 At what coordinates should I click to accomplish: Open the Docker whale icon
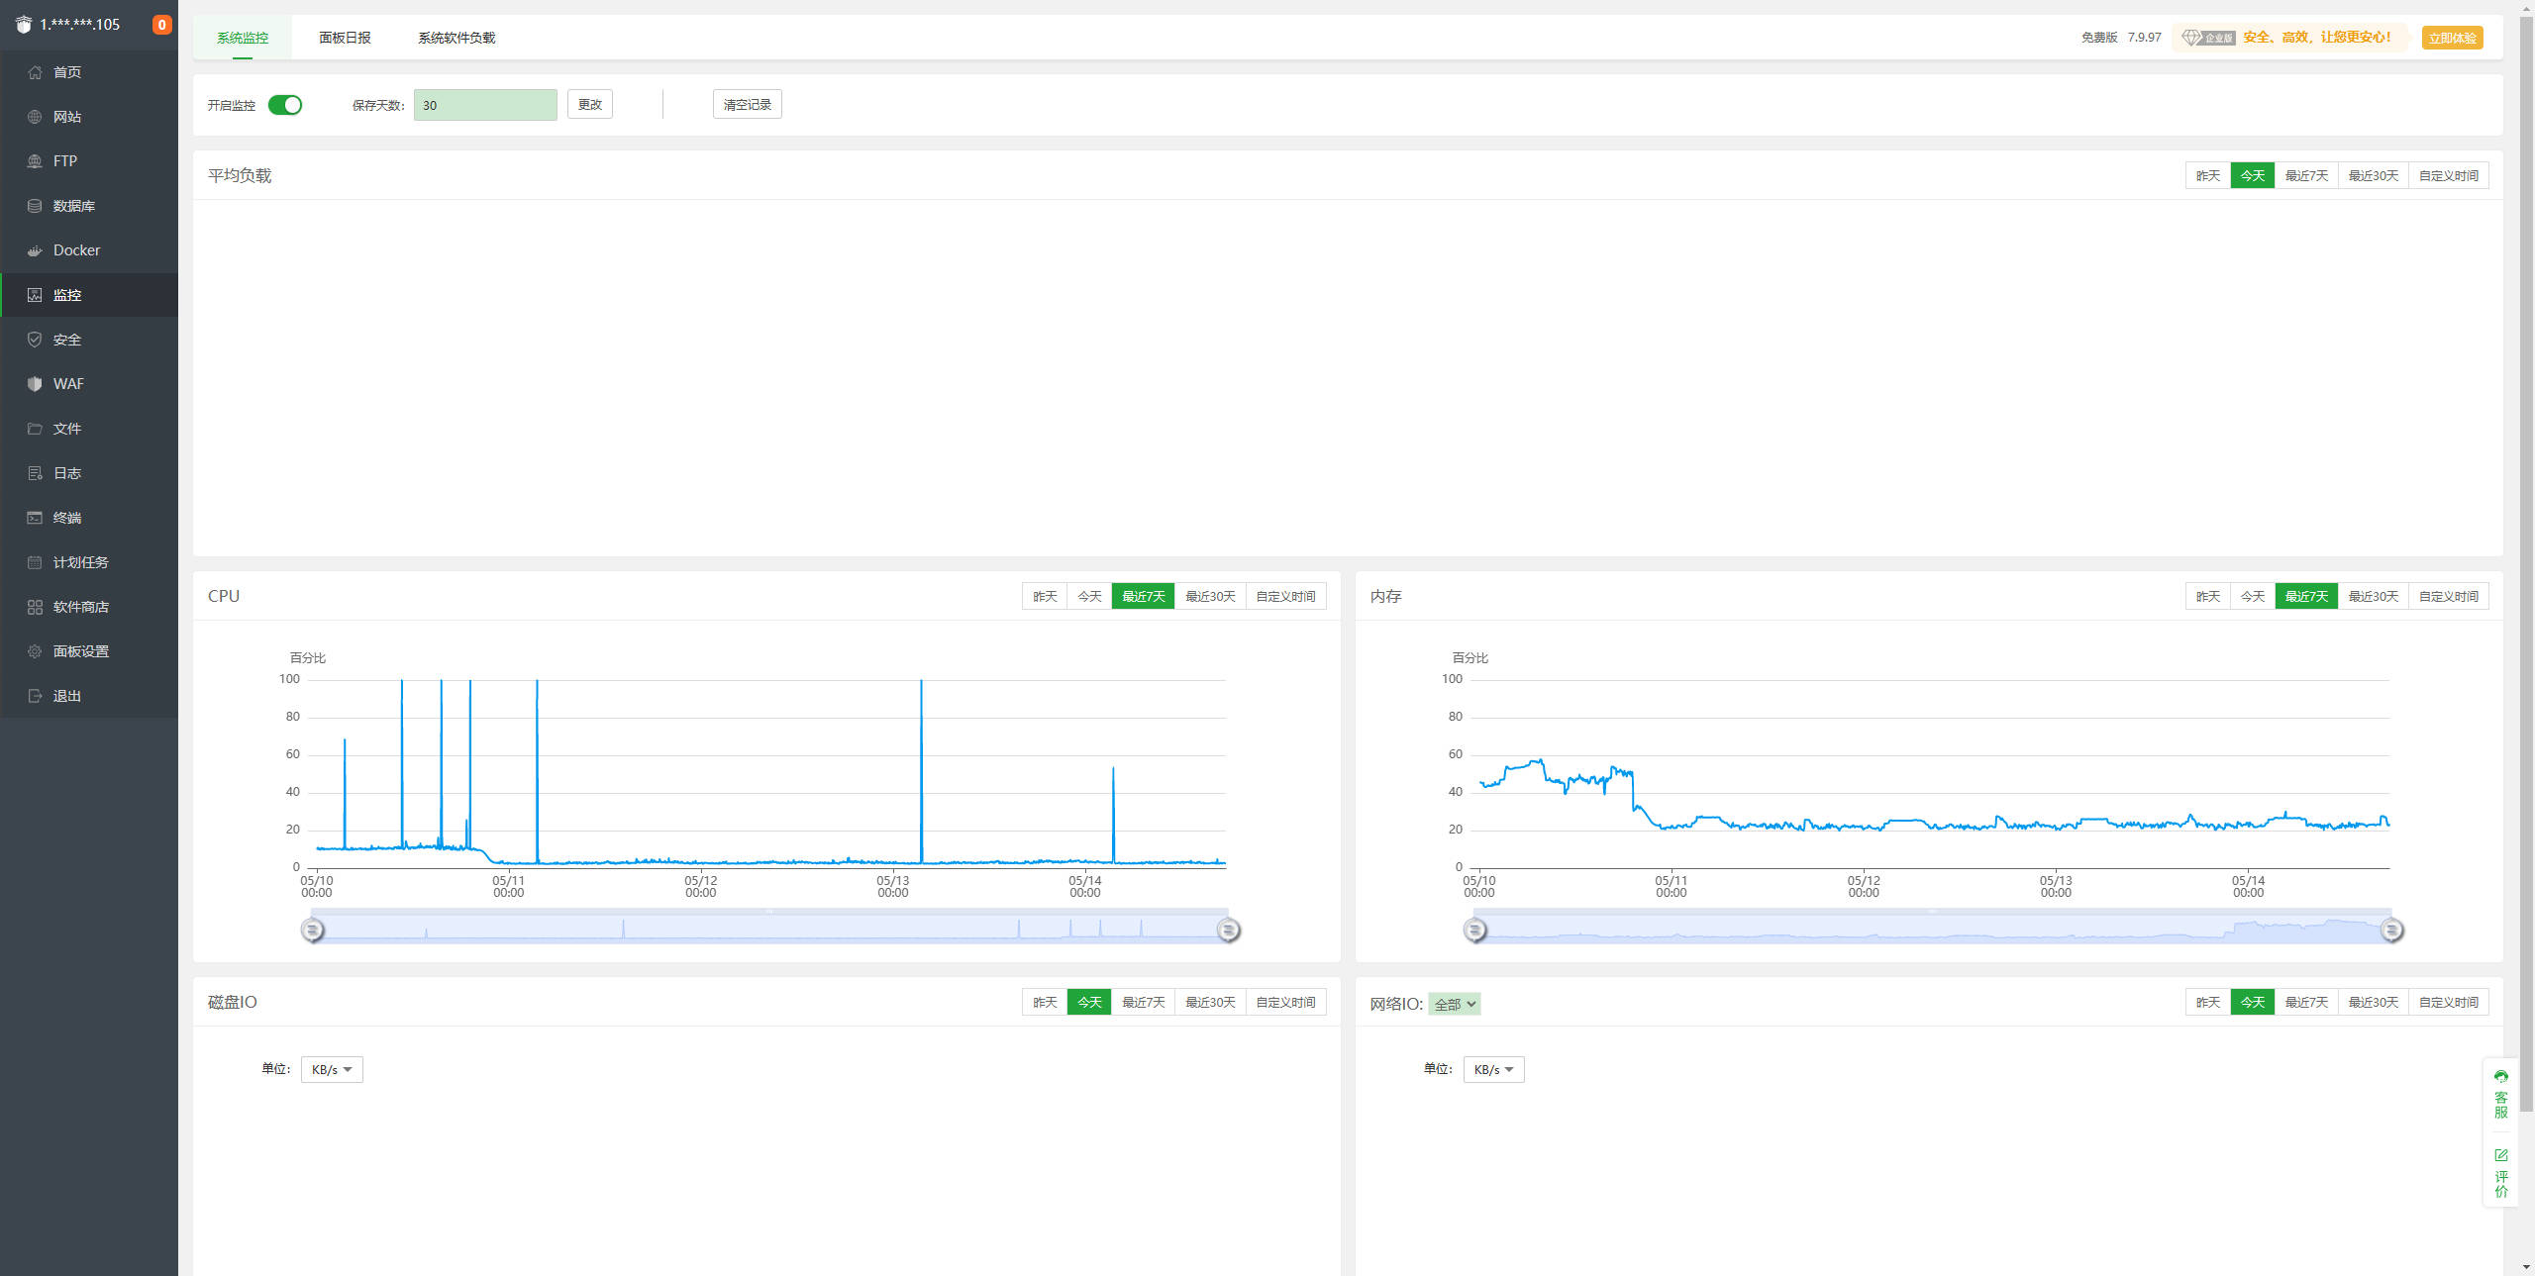(35, 250)
